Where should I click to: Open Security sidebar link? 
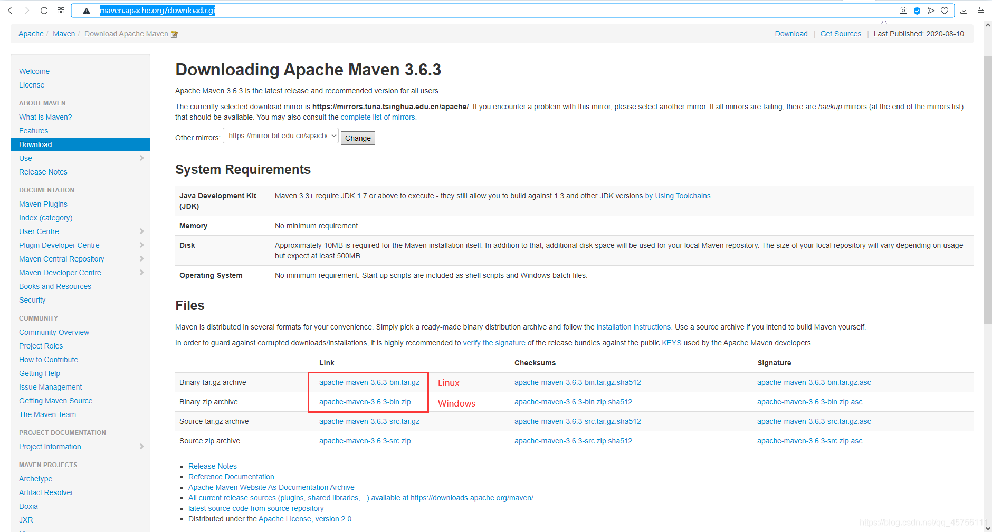click(x=32, y=300)
